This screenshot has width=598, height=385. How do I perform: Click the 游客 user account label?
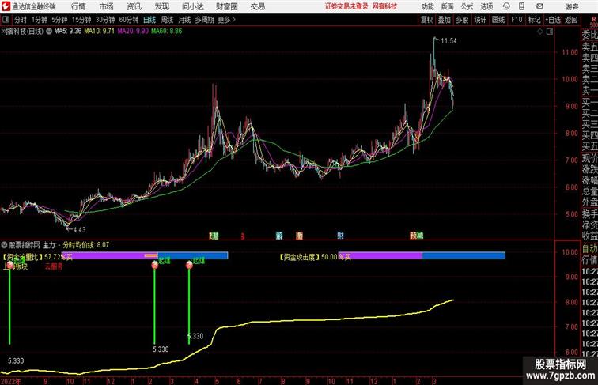pos(572,6)
